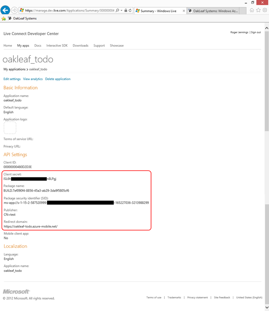Click the Trademarks footer link
The image size is (269, 311).
coord(174,298)
